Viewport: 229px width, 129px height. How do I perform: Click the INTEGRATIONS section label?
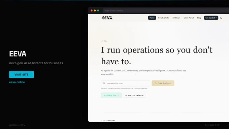pos(109,121)
